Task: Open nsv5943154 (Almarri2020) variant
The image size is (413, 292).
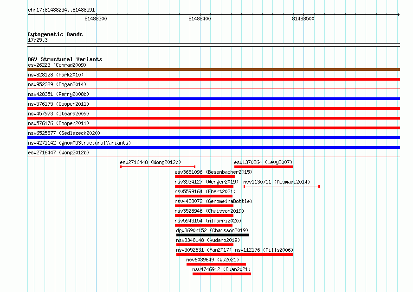Action: pos(208,221)
